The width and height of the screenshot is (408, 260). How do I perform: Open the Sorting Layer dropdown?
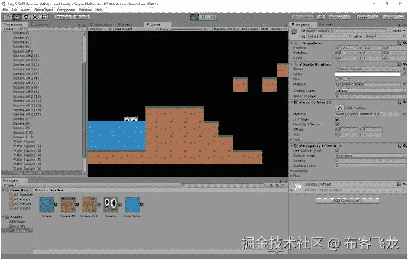tap(370, 91)
